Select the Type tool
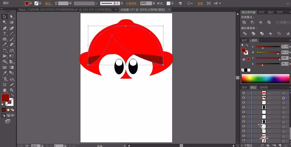This screenshot has width=291, height=147. tap(5, 34)
